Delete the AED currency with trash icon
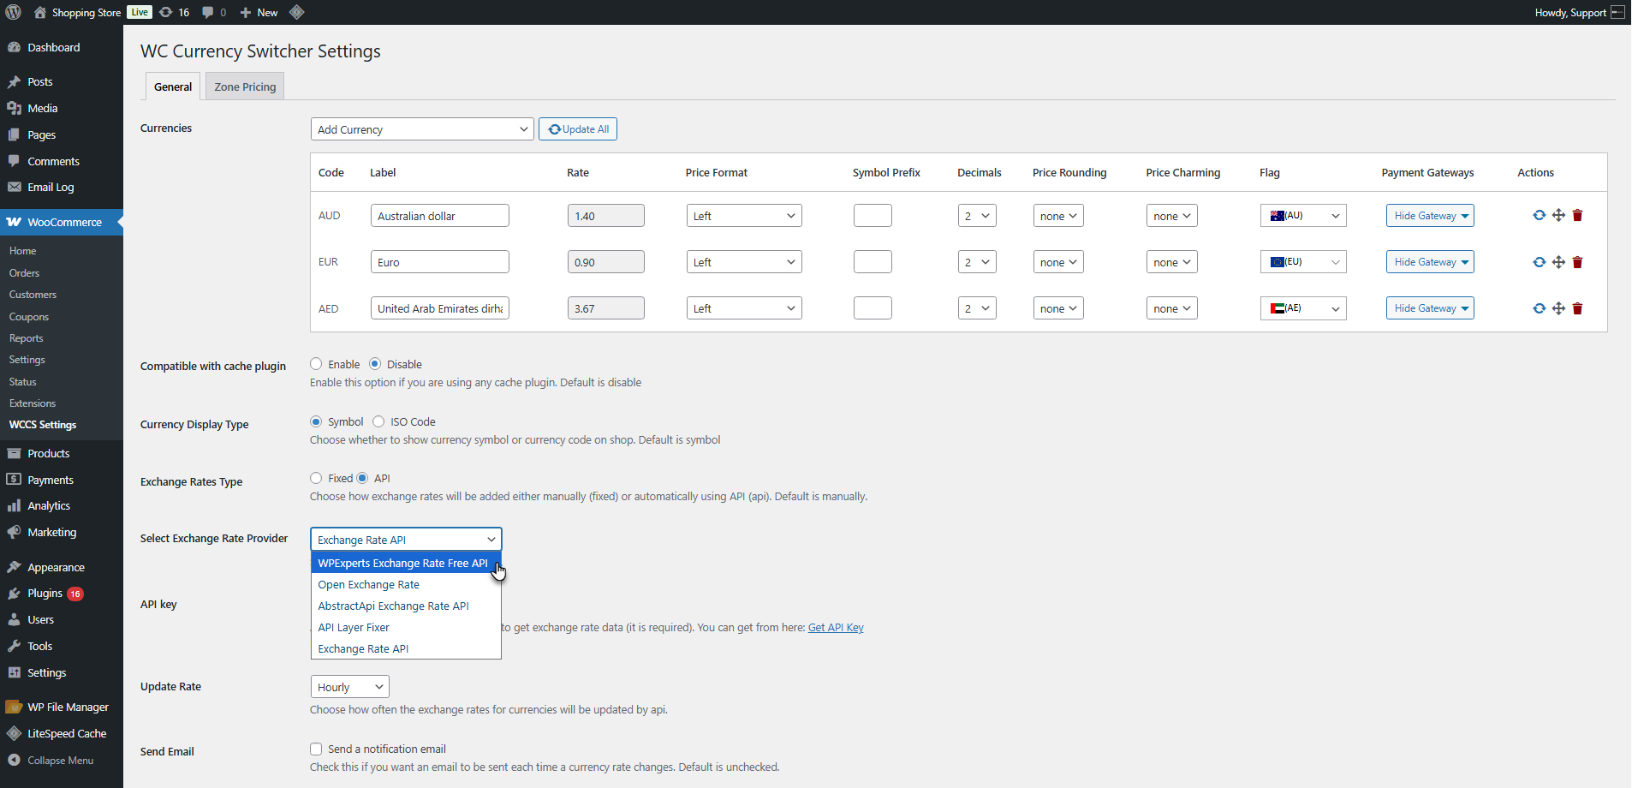 pyautogui.click(x=1577, y=308)
